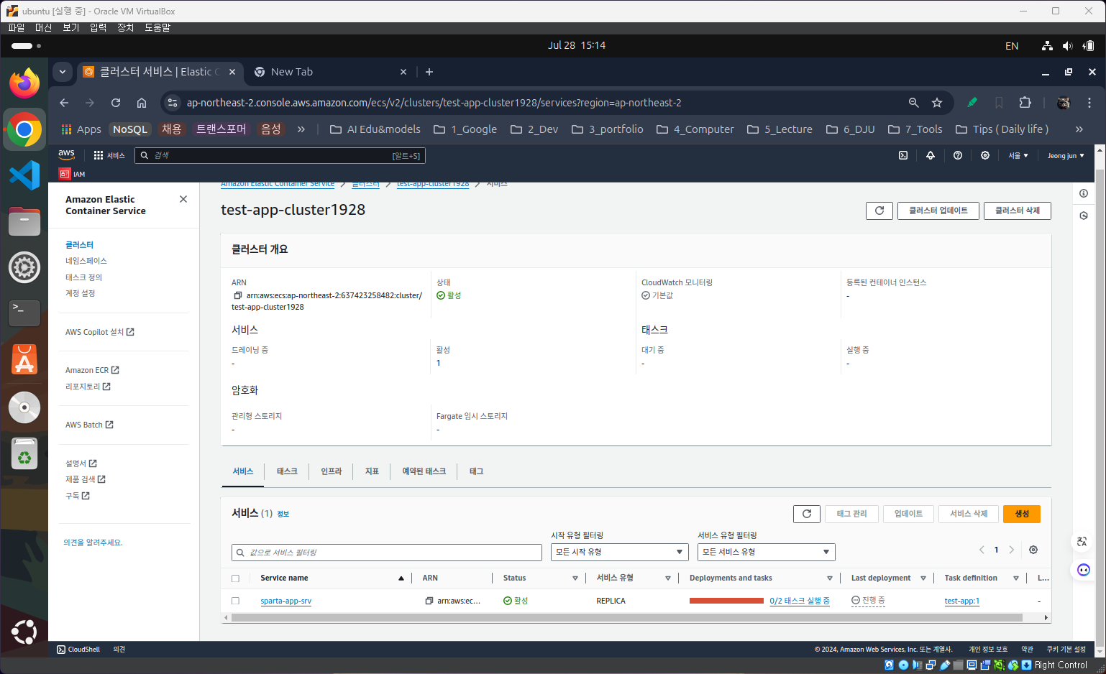Viewport: 1106px width, 674px height.
Task: Switch to the New Tab browser tab
Action: [x=329, y=72]
